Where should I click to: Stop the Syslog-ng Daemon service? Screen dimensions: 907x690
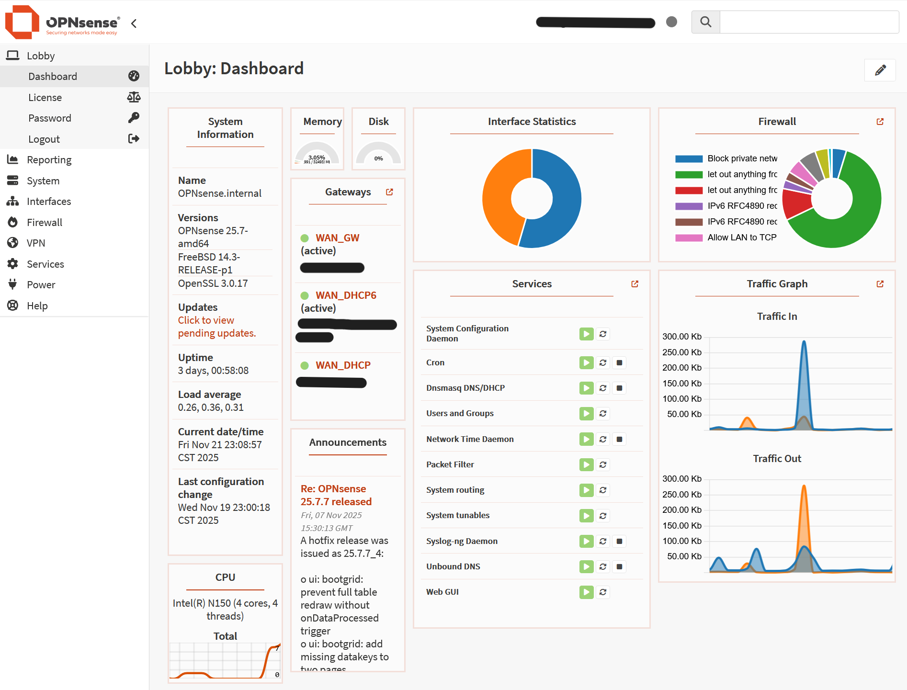[619, 542]
